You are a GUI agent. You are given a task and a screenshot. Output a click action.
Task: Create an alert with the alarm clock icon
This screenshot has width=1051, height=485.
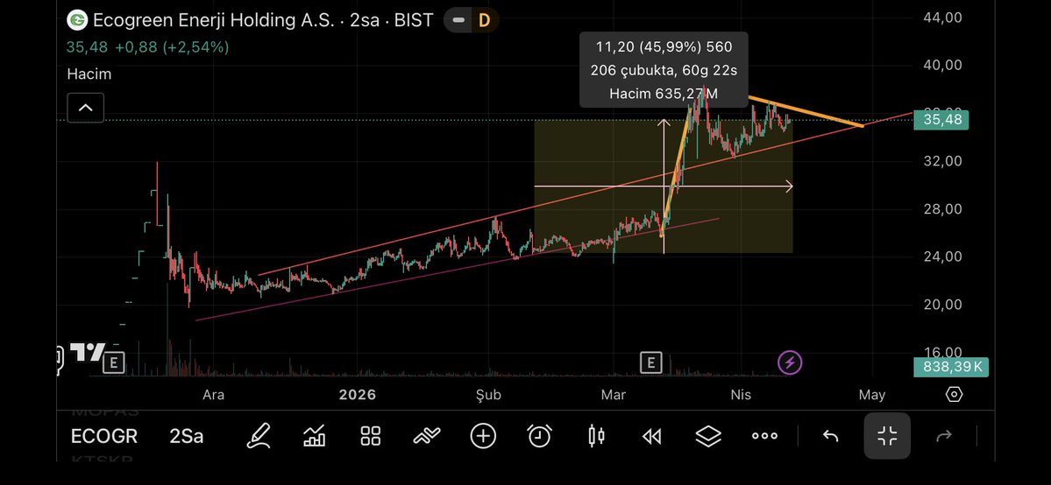pos(540,436)
